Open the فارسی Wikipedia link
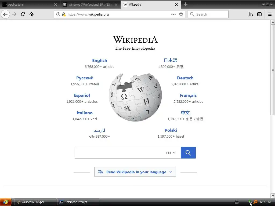Image resolution: width=275 pixels, height=206 pixels. [x=99, y=130]
